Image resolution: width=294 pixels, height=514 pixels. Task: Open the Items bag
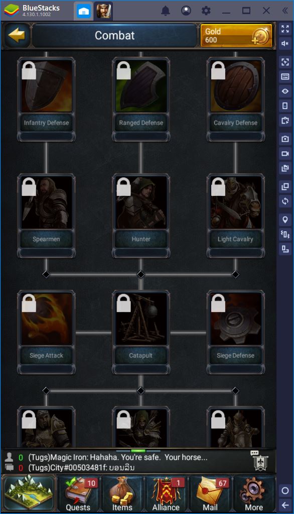(122, 493)
